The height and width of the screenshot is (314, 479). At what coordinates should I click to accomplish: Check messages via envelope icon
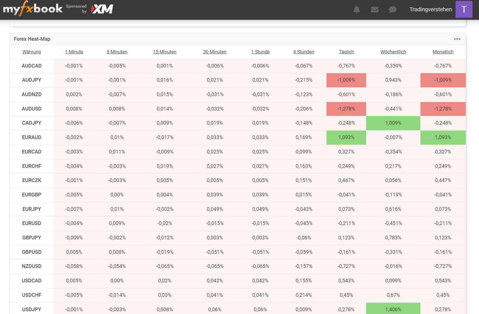(x=375, y=9)
